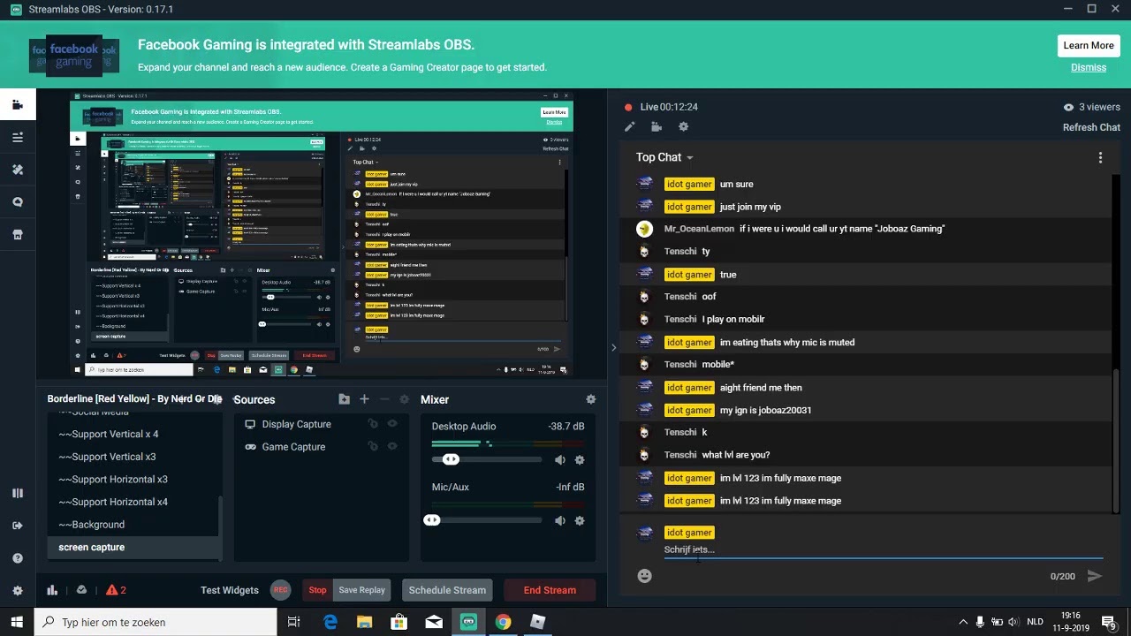Select the screen capture scene

coord(133,547)
